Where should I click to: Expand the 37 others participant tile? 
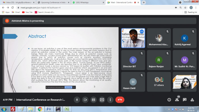(x=159, y=82)
